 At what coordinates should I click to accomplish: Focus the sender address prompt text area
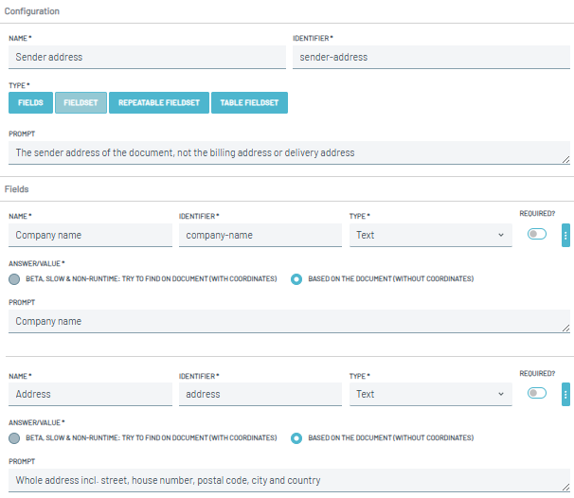289,152
